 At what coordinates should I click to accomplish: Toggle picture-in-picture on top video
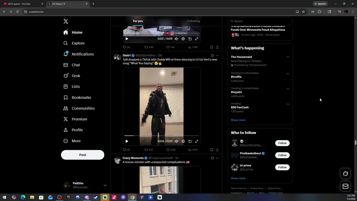[x=190, y=39]
